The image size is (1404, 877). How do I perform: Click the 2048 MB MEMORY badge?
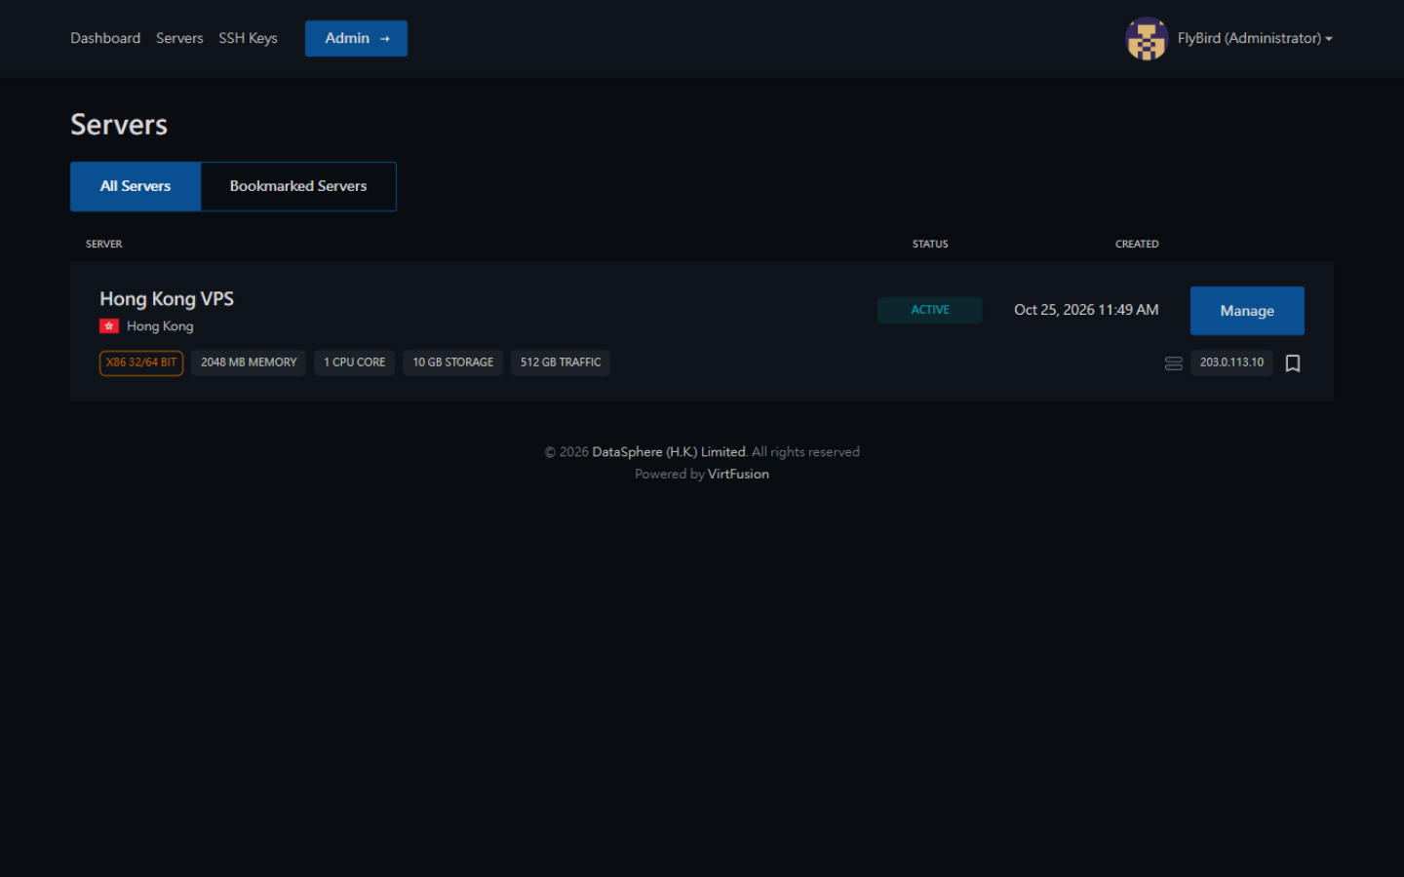tap(249, 362)
